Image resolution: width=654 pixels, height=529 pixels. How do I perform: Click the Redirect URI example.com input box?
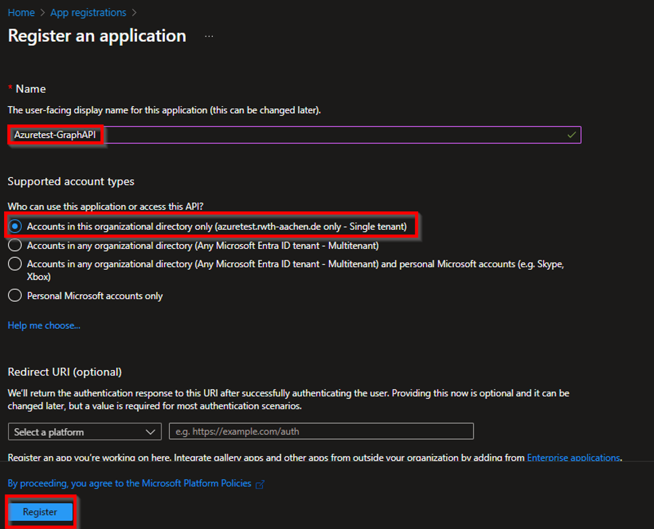tap(321, 432)
